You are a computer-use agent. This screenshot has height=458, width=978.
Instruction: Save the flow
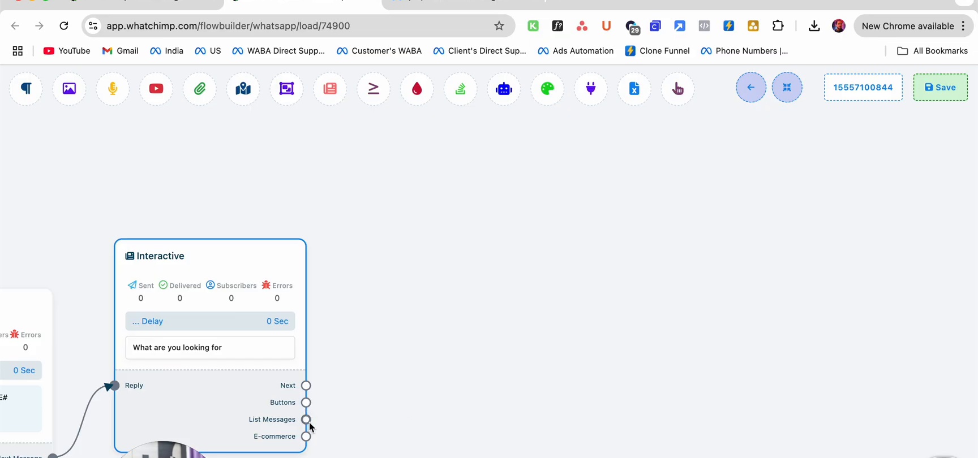(x=940, y=87)
